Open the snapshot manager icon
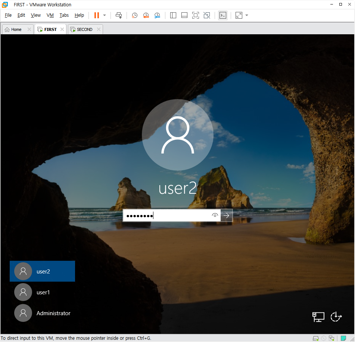The width and height of the screenshot is (355, 342). (x=157, y=15)
